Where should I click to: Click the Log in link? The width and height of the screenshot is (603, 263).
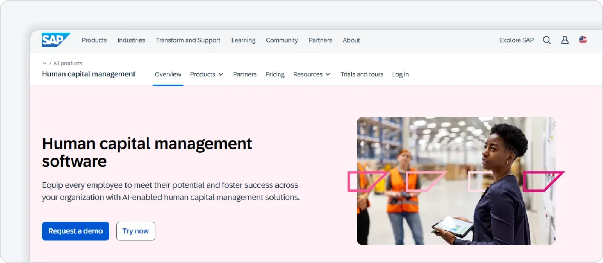400,74
